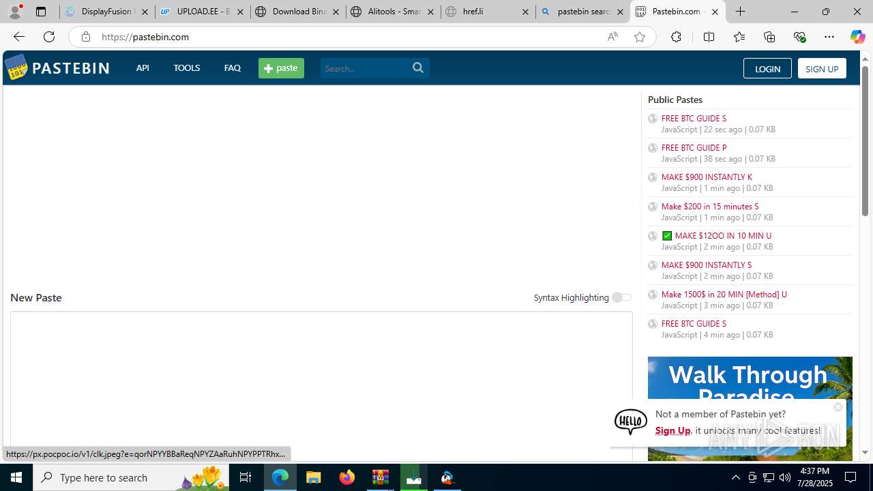Image resolution: width=873 pixels, height=491 pixels.
Task: Open the Edge Settings and more menu
Action: pyautogui.click(x=829, y=37)
